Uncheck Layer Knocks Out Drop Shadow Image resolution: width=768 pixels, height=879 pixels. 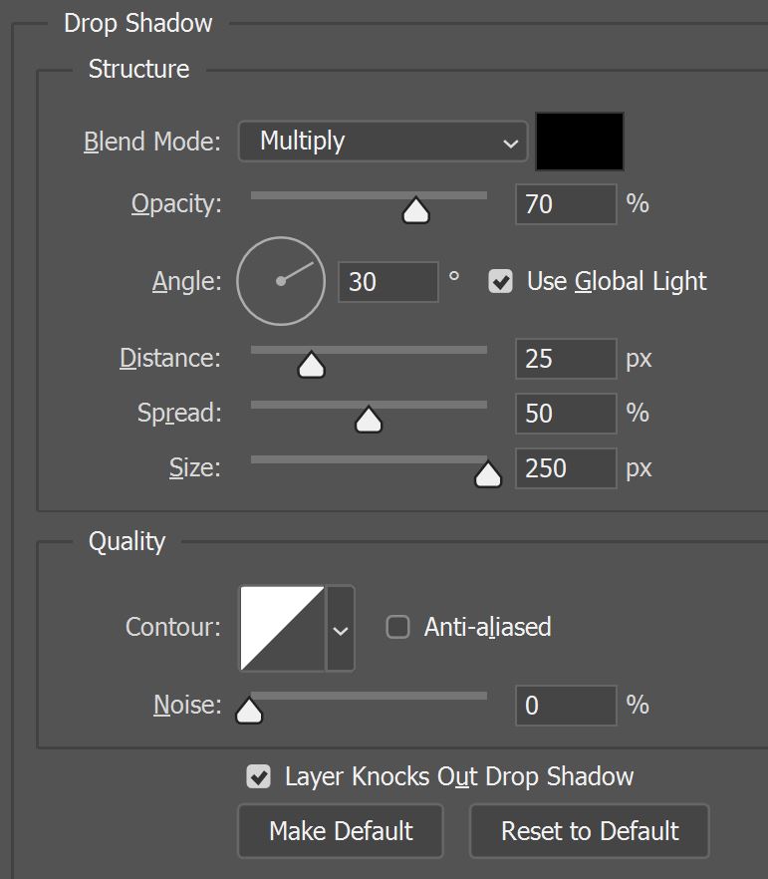pyautogui.click(x=258, y=776)
